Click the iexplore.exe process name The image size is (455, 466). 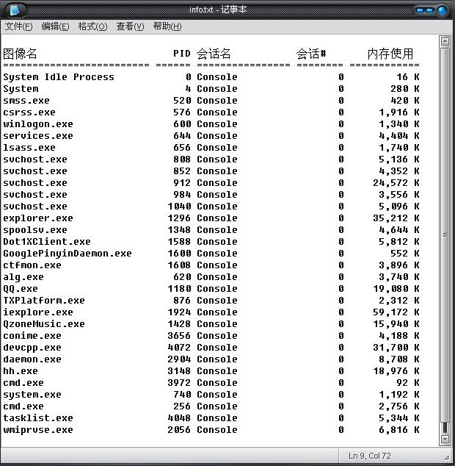[38, 312]
